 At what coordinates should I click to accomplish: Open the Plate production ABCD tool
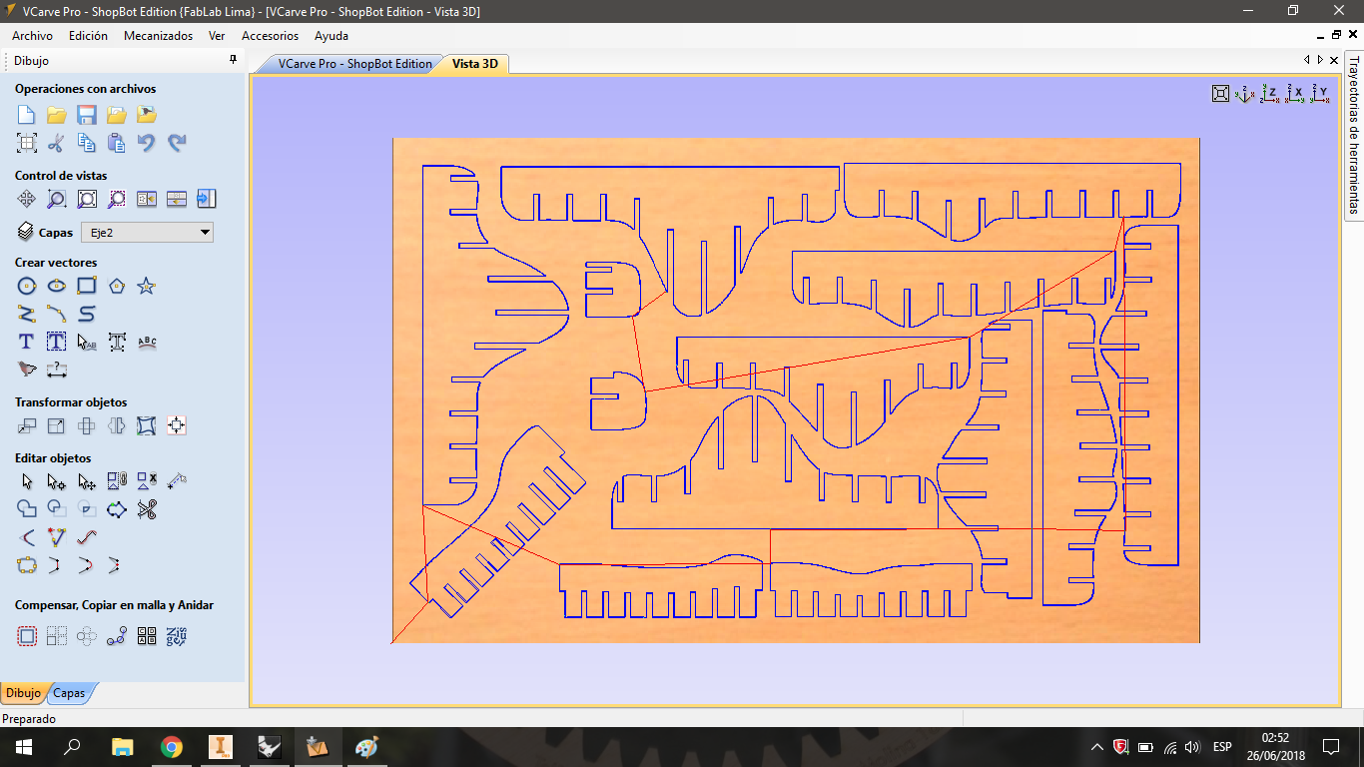click(147, 635)
